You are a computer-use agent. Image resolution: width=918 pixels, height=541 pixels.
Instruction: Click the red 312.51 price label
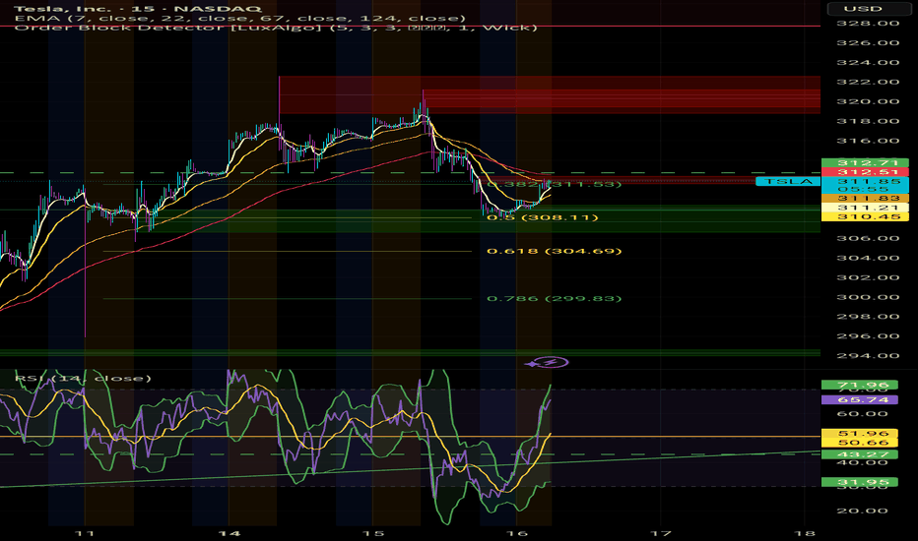(866, 172)
